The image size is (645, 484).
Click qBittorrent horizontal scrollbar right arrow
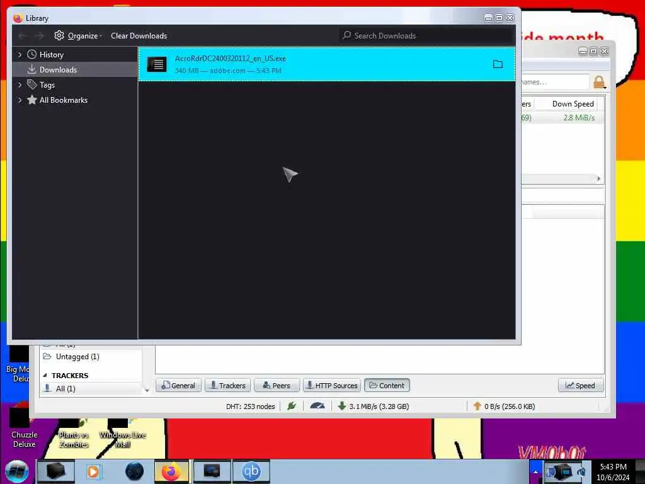coord(598,178)
